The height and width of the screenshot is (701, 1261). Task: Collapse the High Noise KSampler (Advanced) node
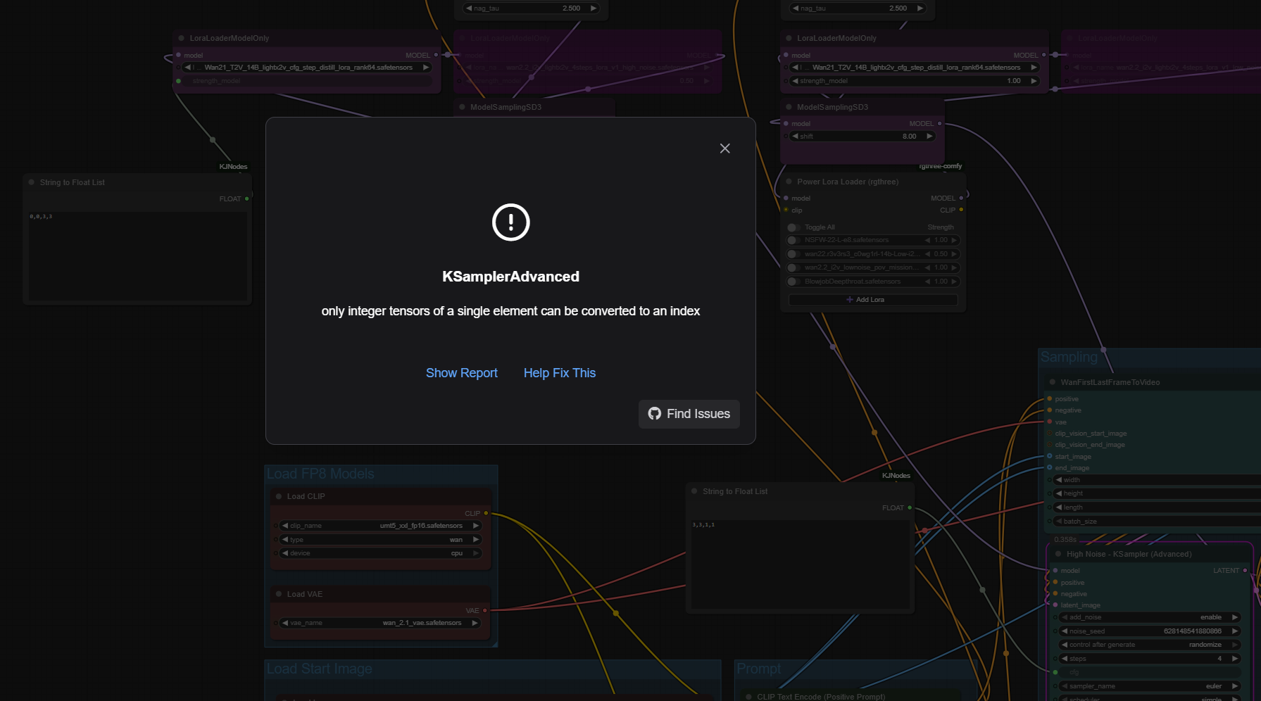1058,554
